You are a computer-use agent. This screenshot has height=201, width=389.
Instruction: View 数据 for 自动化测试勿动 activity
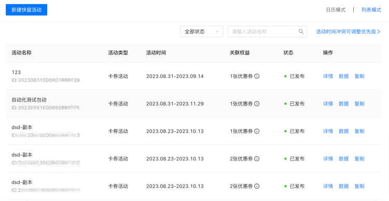[x=343, y=104]
